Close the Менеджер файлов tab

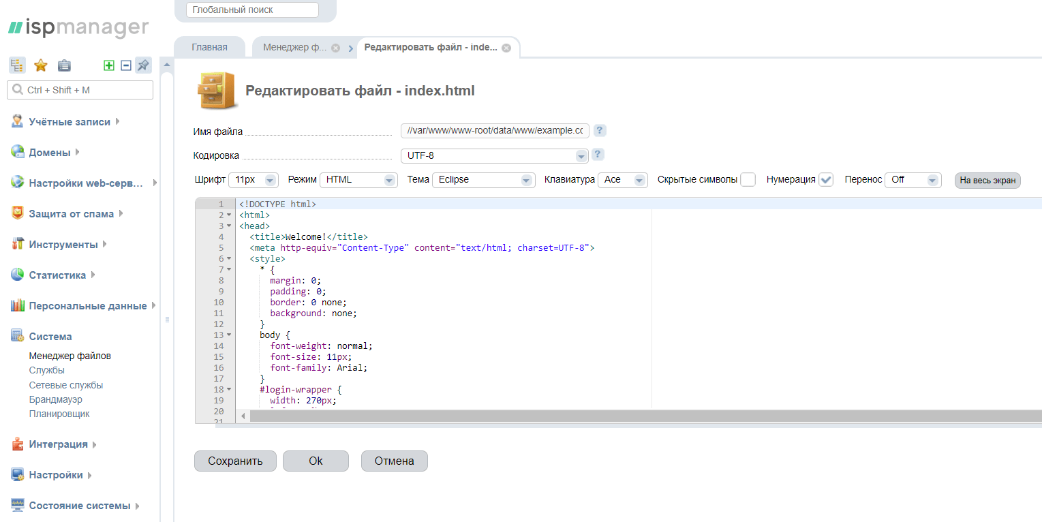(x=335, y=48)
